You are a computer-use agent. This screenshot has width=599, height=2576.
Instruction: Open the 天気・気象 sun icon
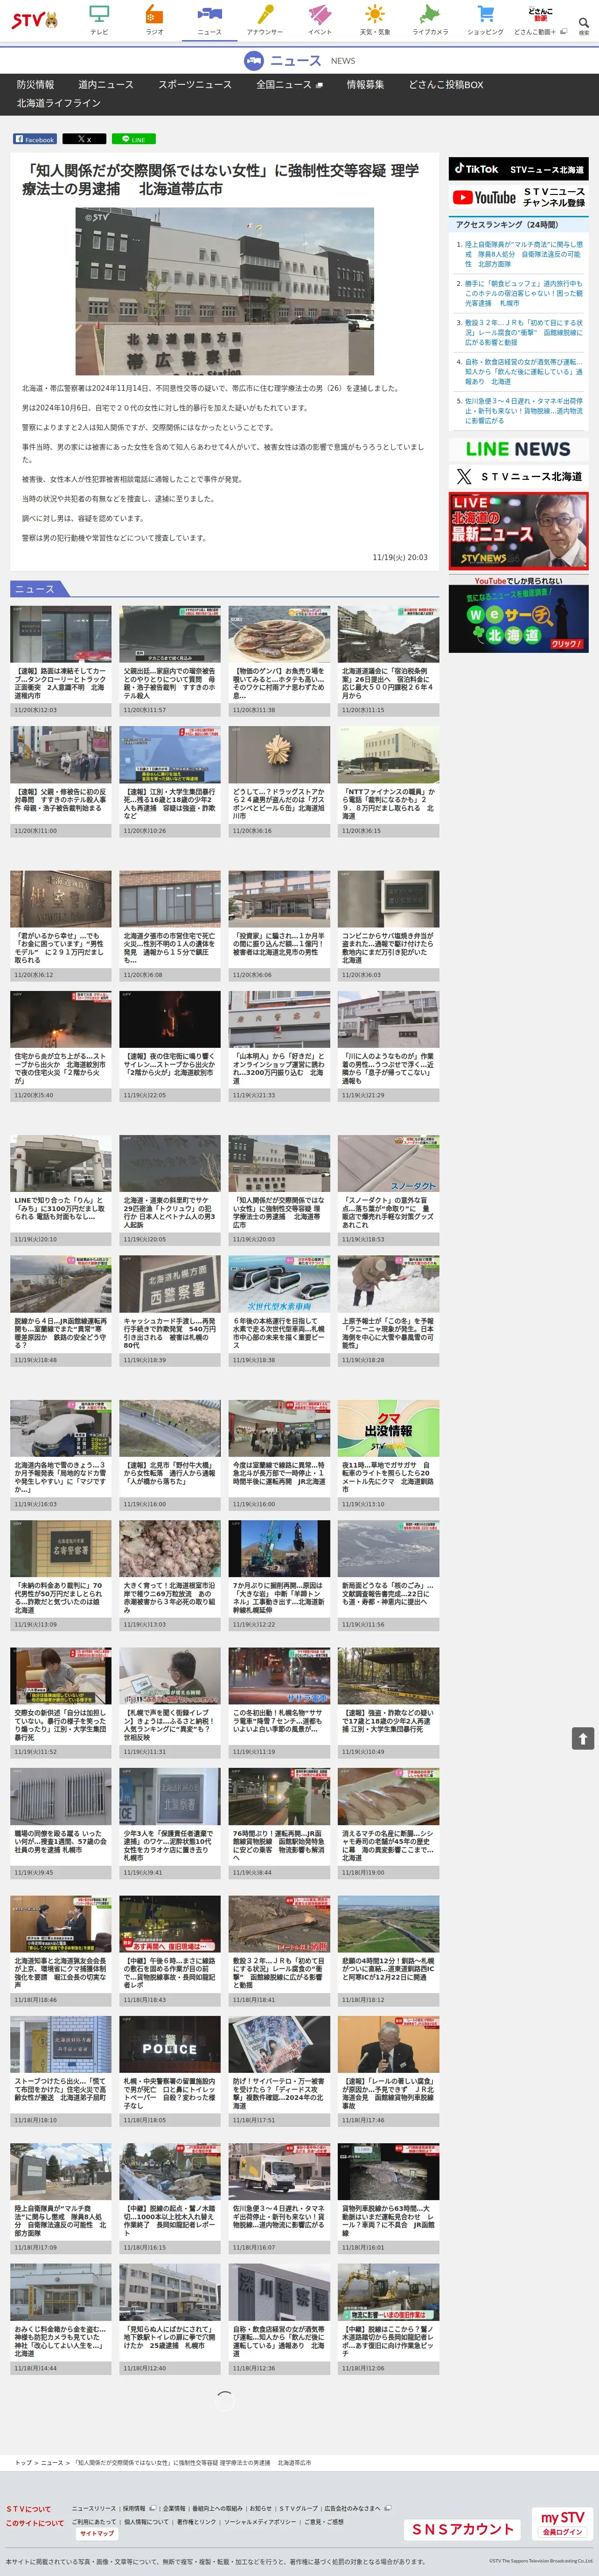click(x=375, y=20)
